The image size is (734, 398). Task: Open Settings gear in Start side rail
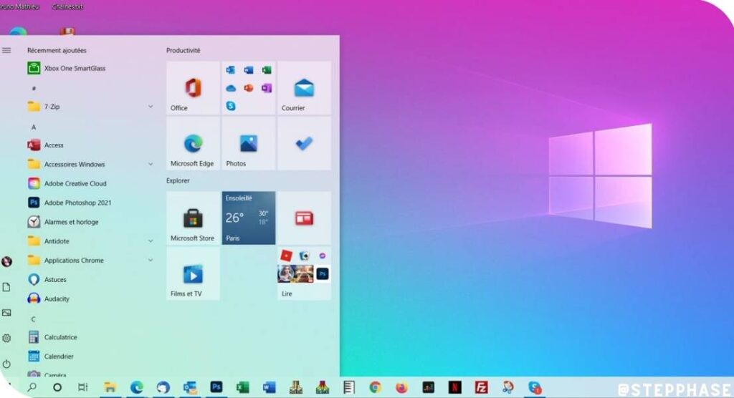click(6, 338)
